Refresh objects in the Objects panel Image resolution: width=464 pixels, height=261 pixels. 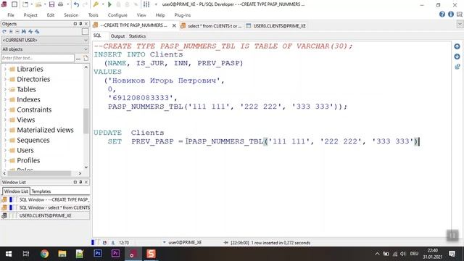(x=4, y=31)
